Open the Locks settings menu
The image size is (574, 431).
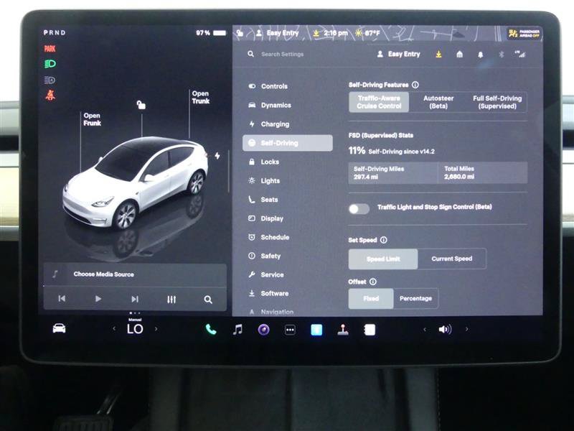(x=288, y=162)
